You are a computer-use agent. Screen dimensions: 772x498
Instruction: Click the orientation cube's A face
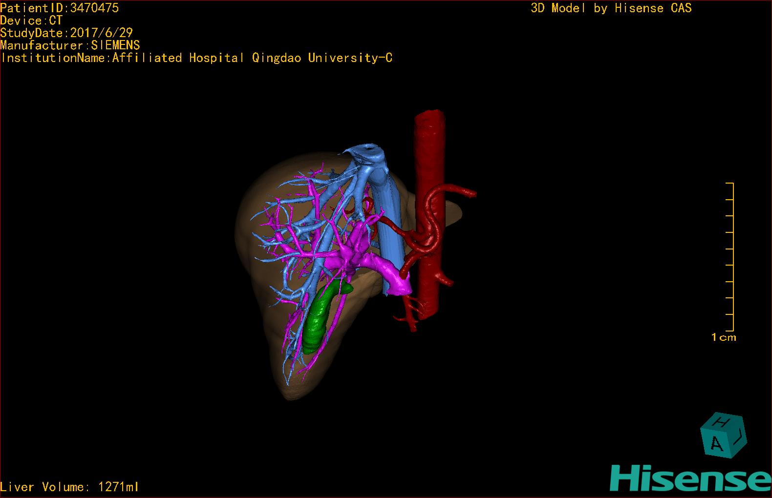(716, 443)
